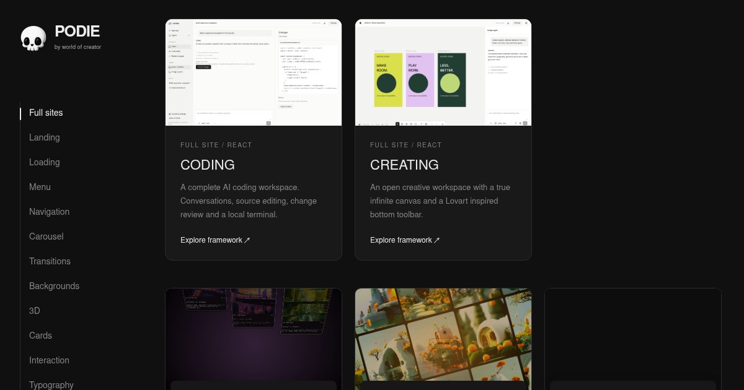744x390 pixels.
Task: Click Explore framework on CREATING card
Action: coord(405,240)
